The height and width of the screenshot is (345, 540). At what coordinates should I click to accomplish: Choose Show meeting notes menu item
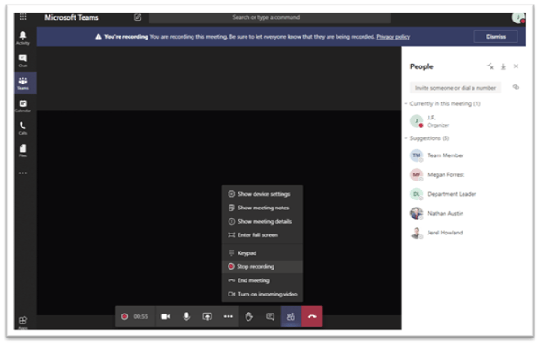click(x=263, y=208)
